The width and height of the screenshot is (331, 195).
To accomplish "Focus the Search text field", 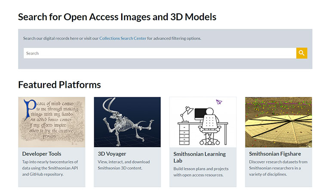I will [x=160, y=53].
